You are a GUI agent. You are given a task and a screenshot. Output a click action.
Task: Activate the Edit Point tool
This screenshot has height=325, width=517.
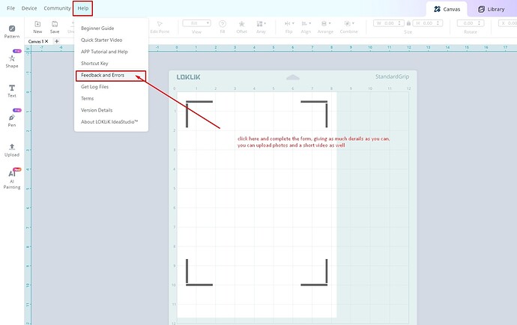pos(160,27)
